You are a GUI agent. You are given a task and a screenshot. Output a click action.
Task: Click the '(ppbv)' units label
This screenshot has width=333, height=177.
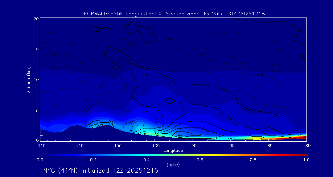[173, 165]
